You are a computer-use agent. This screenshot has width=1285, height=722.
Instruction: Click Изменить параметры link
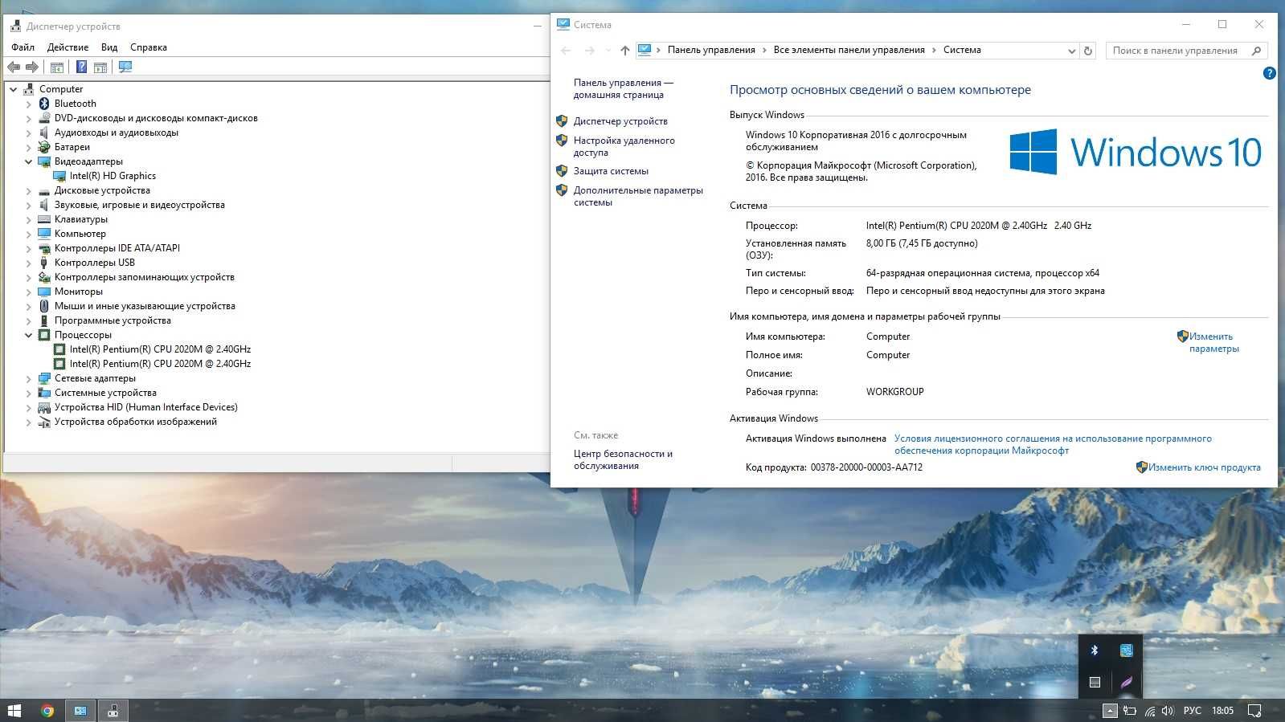tap(1213, 342)
